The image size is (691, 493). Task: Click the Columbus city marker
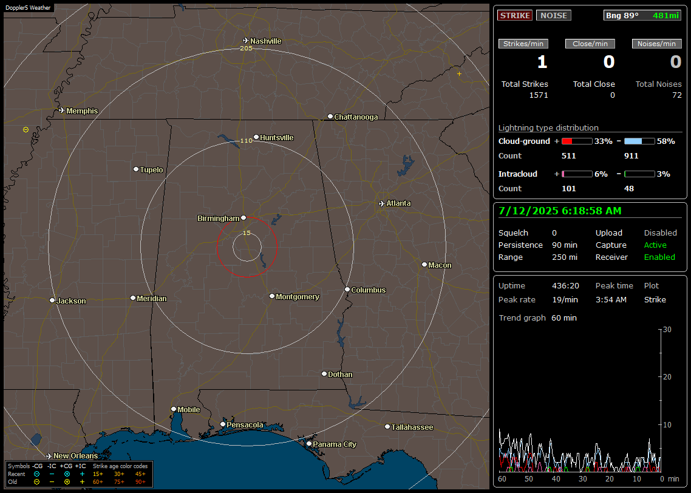coord(347,290)
